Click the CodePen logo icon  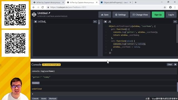(34, 14)
